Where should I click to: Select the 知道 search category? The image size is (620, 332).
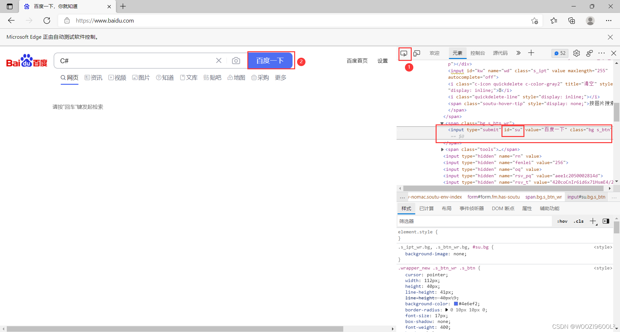click(x=165, y=78)
